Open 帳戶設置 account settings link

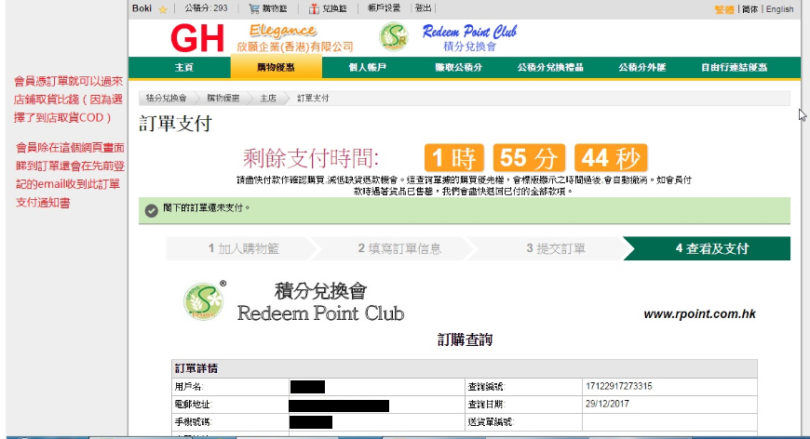(384, 8)
